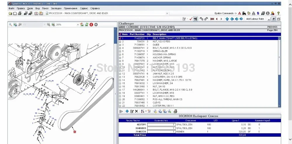Go to previous page with red left arrow
This screenshot has width=292, height=144.
click(x=217, y=19)
